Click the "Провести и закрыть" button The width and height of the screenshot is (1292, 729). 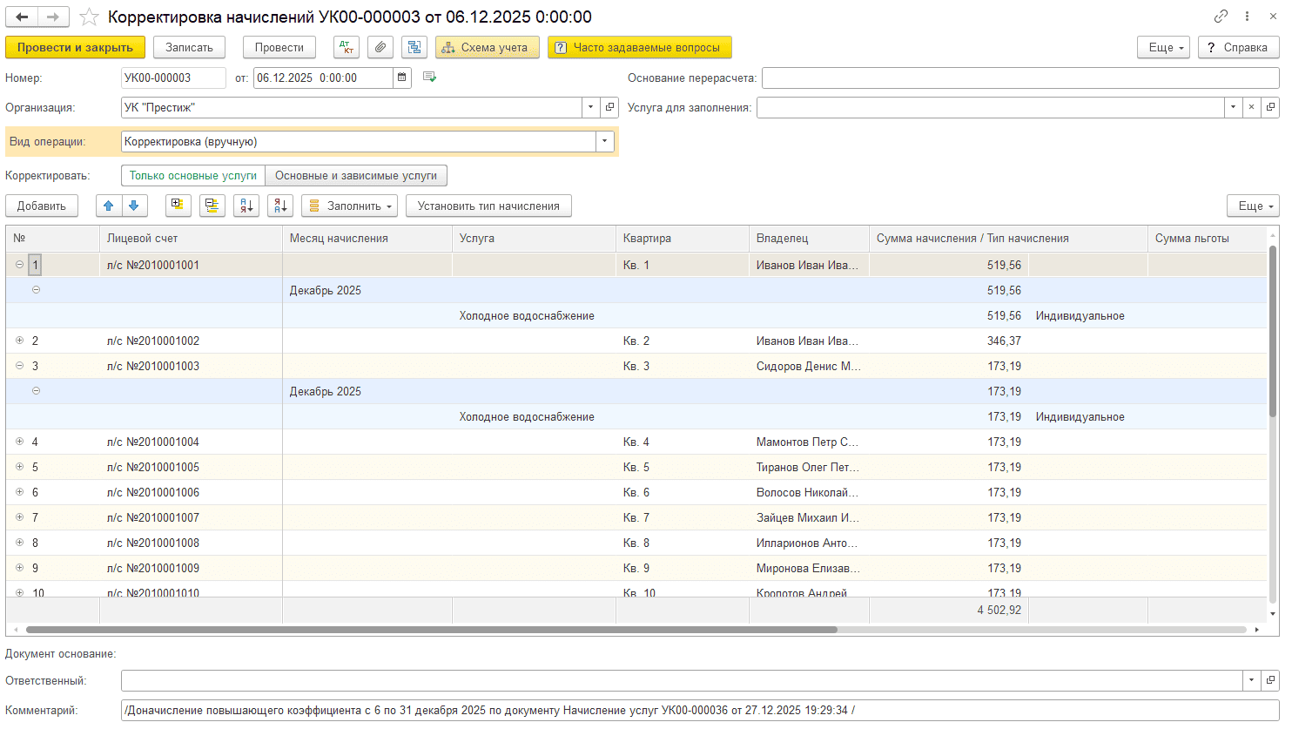pyautogui.click(x=75, y=48)
